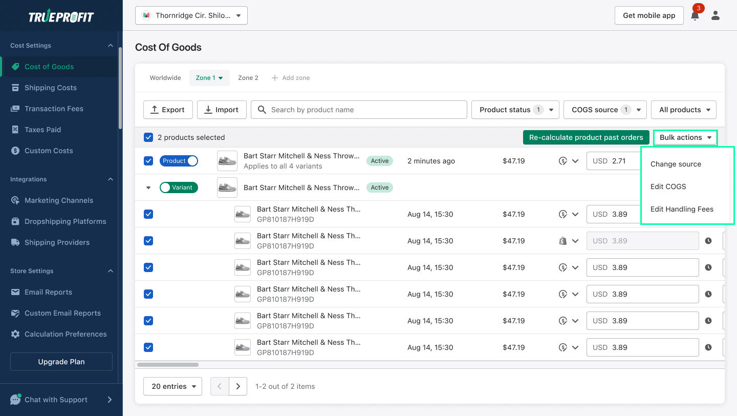Switch to the Worldwide tab
Viewport: 737px width, 416px height.
click(165, 78)
